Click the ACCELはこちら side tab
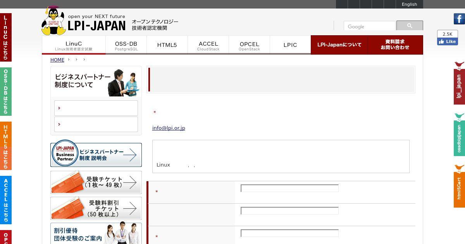The image size is (465, 244). [5, 200]
